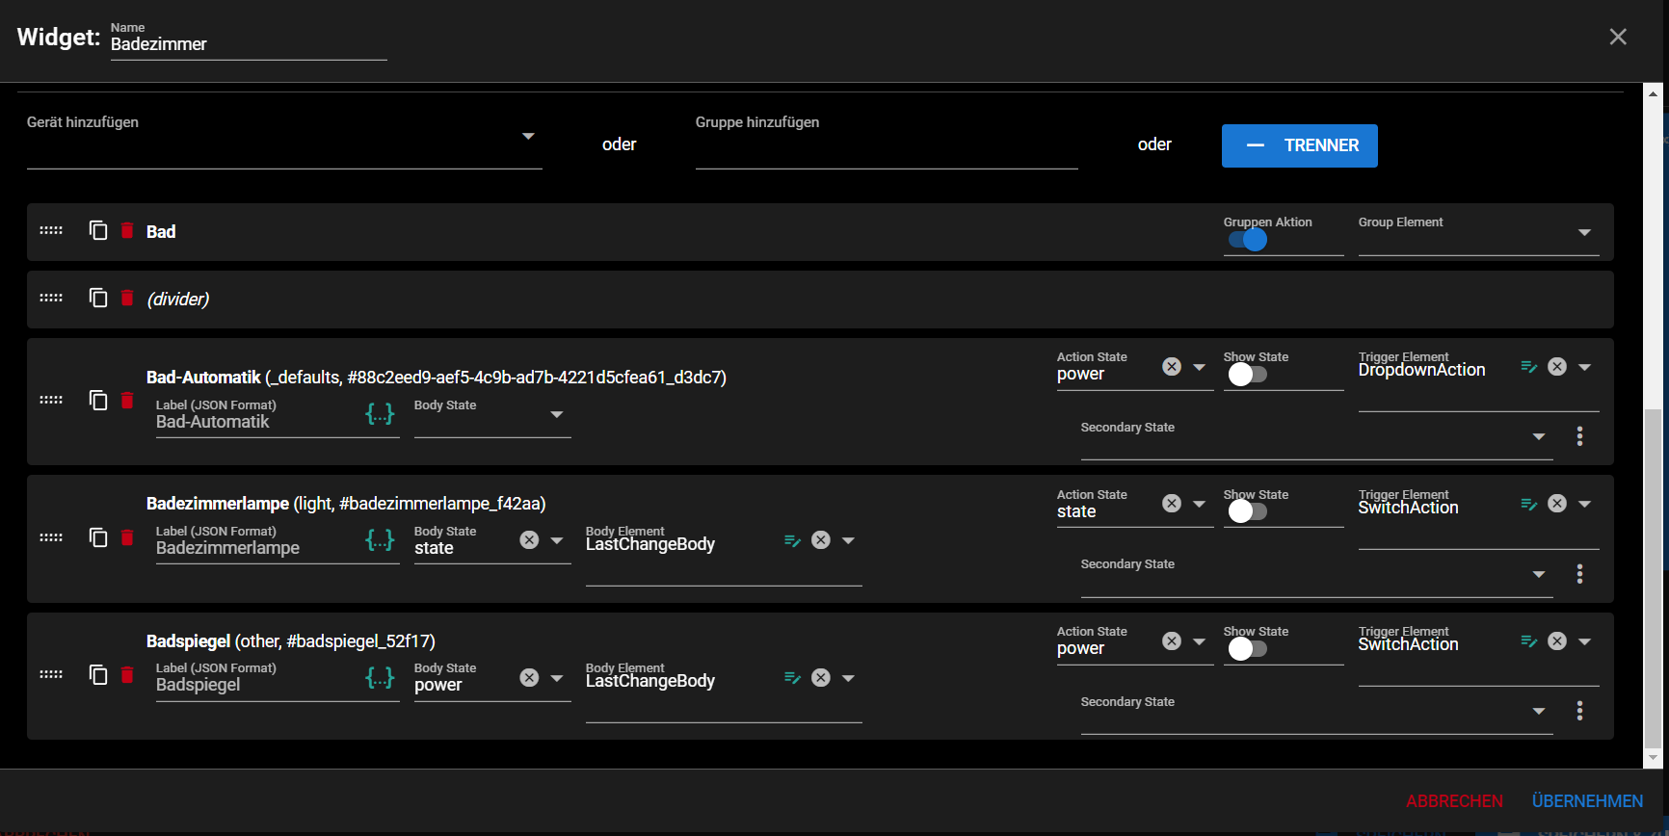Clear Body State power of Badspiegel
1669x836 pixels.
[x=529, y=678]
